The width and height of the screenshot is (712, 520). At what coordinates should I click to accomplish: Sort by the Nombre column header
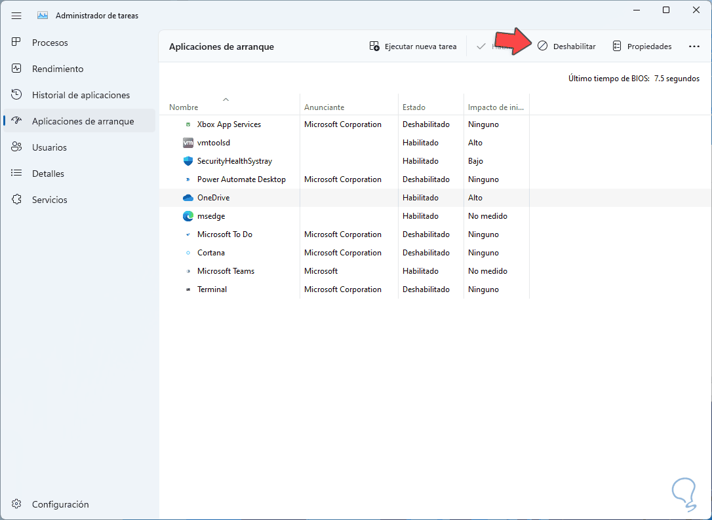pos(184,107)
